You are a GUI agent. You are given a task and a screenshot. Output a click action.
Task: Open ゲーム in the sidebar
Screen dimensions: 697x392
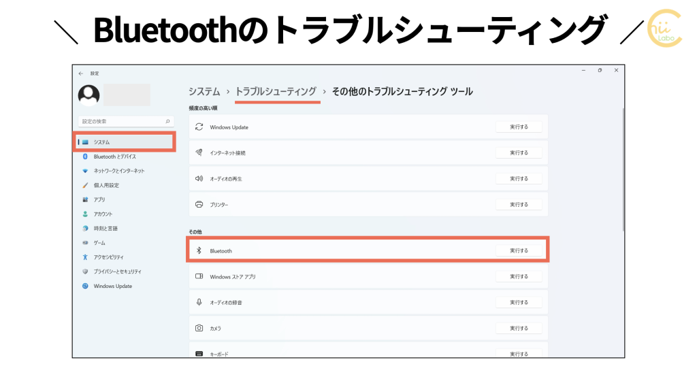click(99, 243)
